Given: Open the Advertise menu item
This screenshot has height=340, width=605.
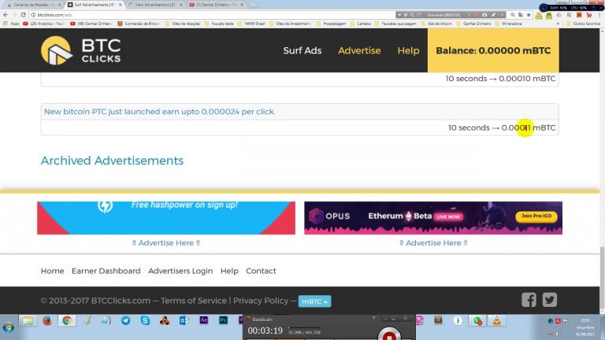Looking at the screenshot, I should click(359, 50).
